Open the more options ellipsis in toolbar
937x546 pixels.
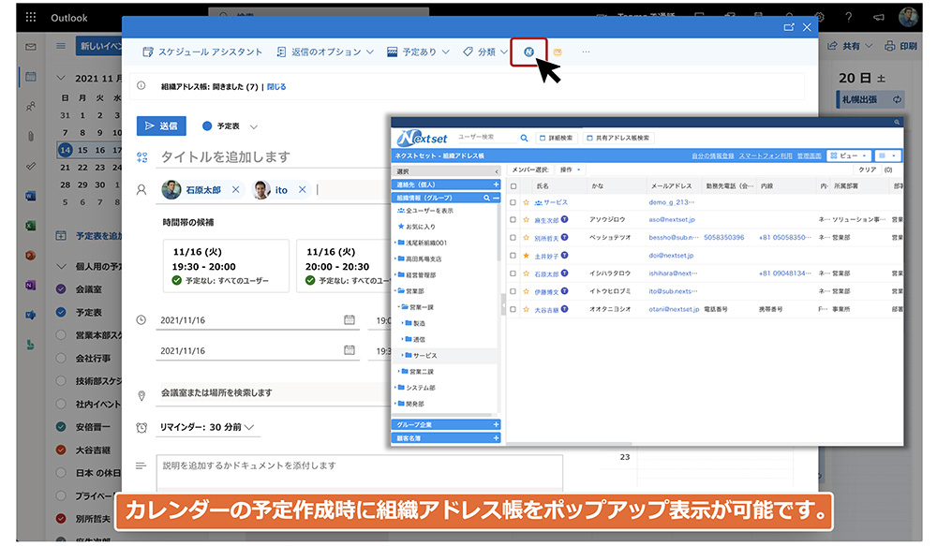pyautogui.click(x=586, y=52)
